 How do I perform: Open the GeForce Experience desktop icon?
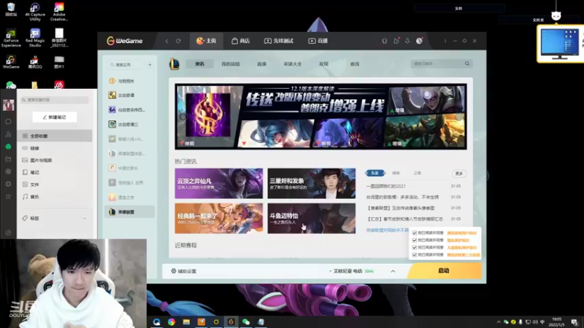pos(11,39)
